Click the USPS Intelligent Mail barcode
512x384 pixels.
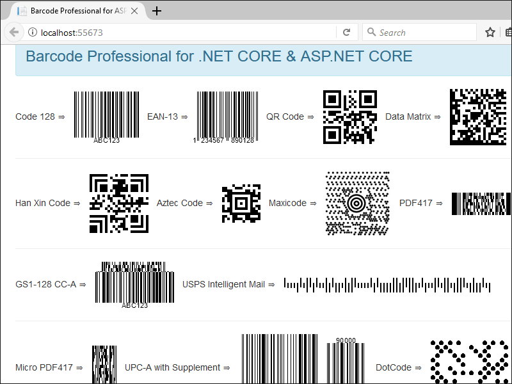point(387,285)
